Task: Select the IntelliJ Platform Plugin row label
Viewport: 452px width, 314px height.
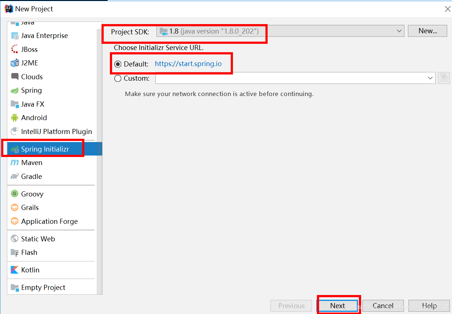Action: click(57, 131)
